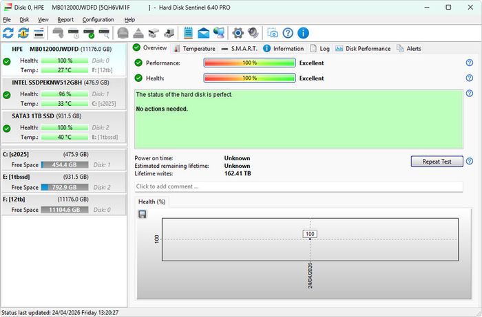The height and width of the screenshot is (317, 482).
Task: Click the blue envelope email icon
Action: click(x=204, y=33)
